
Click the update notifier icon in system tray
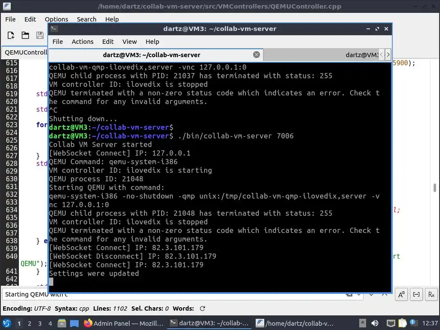pos(412,322)
